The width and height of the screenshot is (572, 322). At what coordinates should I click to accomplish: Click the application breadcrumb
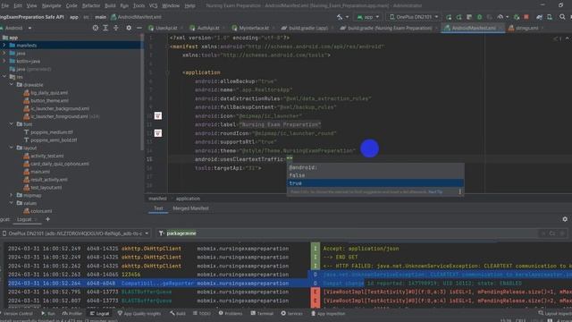tap(188, 199)
